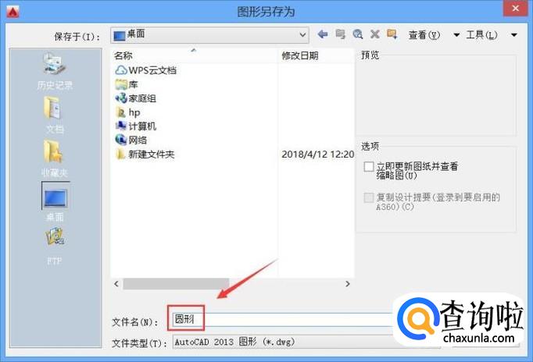Viewport: 533px width, 362px height.
Task: Toggle the 复制设计提要 checkbox
Action: click(x=369, y=197)
